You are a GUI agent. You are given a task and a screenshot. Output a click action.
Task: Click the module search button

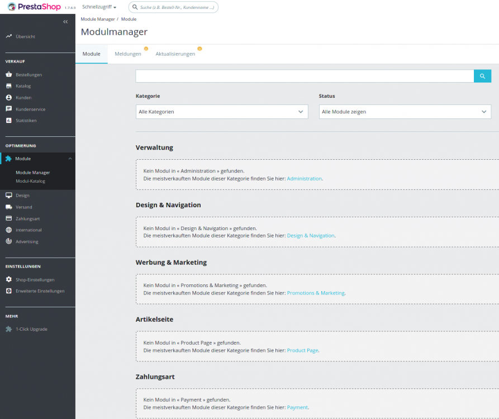(x=482, y=76)
